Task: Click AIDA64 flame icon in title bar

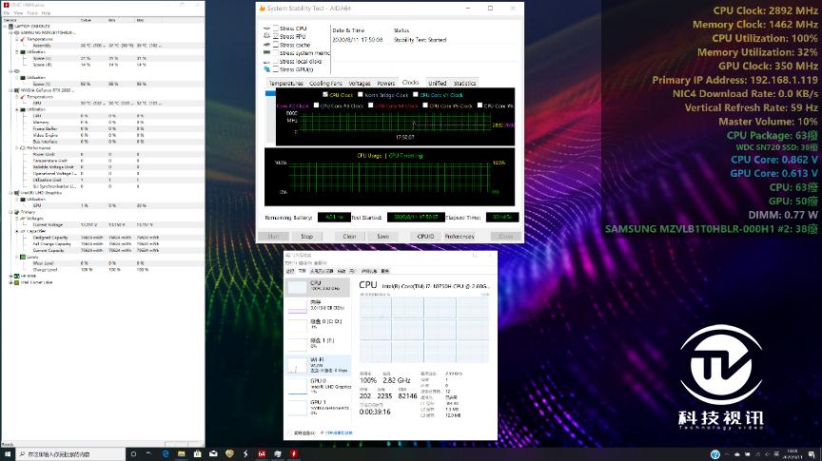Action: click(x=263, y=9)
